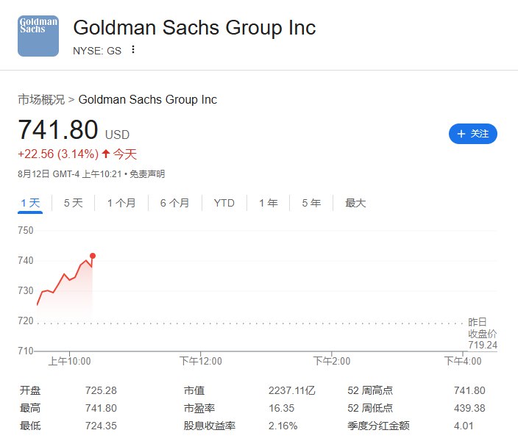
Task: Click the Goldman Sachs logo icon
Action: [x=38, y=36]
